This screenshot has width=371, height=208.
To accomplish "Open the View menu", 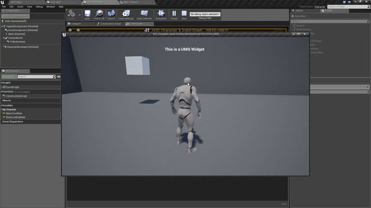I will [x=30, y=6].
